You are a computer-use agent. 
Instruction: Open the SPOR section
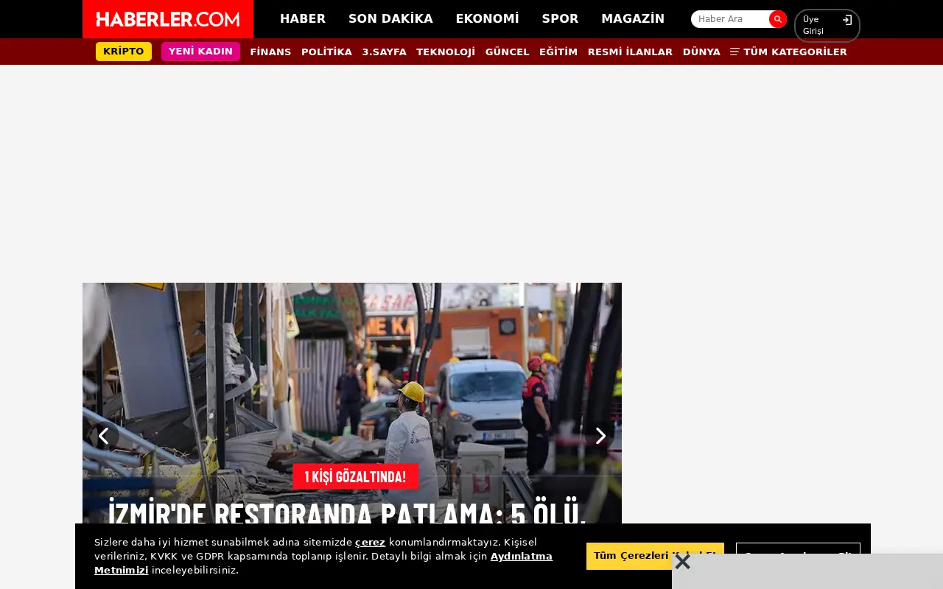560,19
